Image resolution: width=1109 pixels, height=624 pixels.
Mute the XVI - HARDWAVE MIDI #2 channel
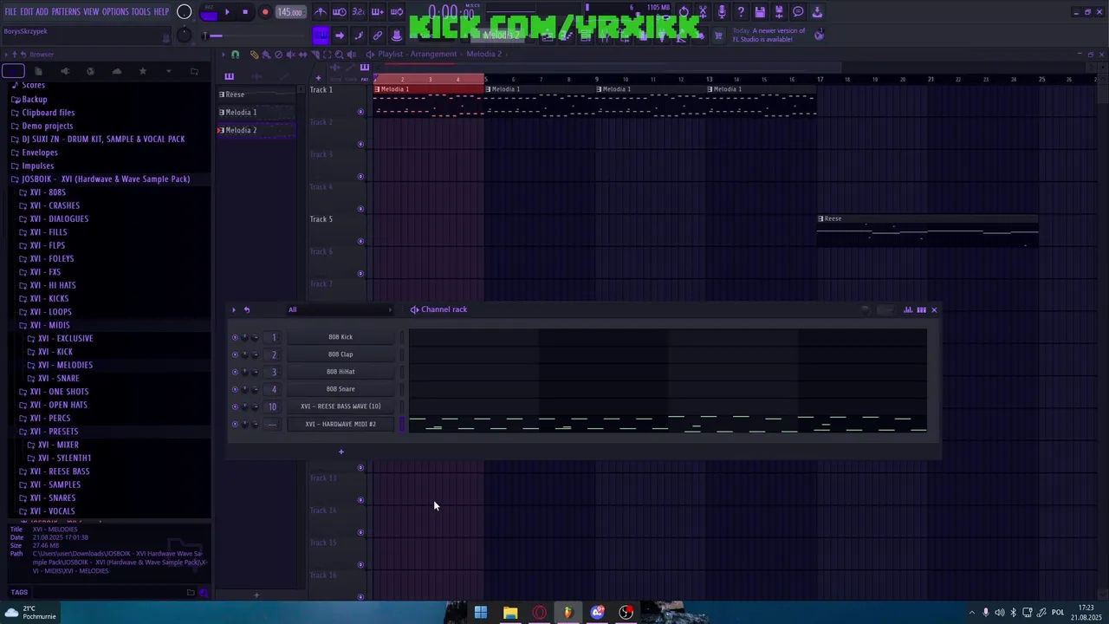point(235,424)
